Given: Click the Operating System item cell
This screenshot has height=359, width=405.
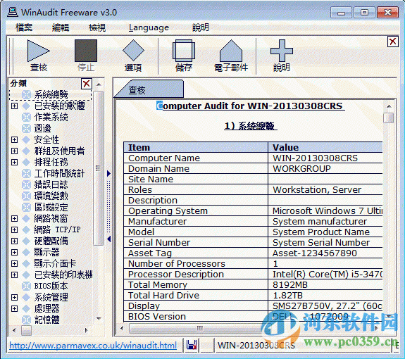Looking at the screenshot, I should click(x=196, y=211).
